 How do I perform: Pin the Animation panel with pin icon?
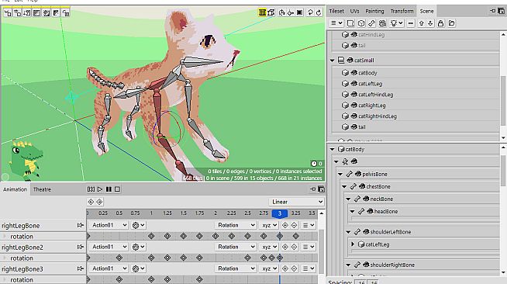tap(312, 189)
